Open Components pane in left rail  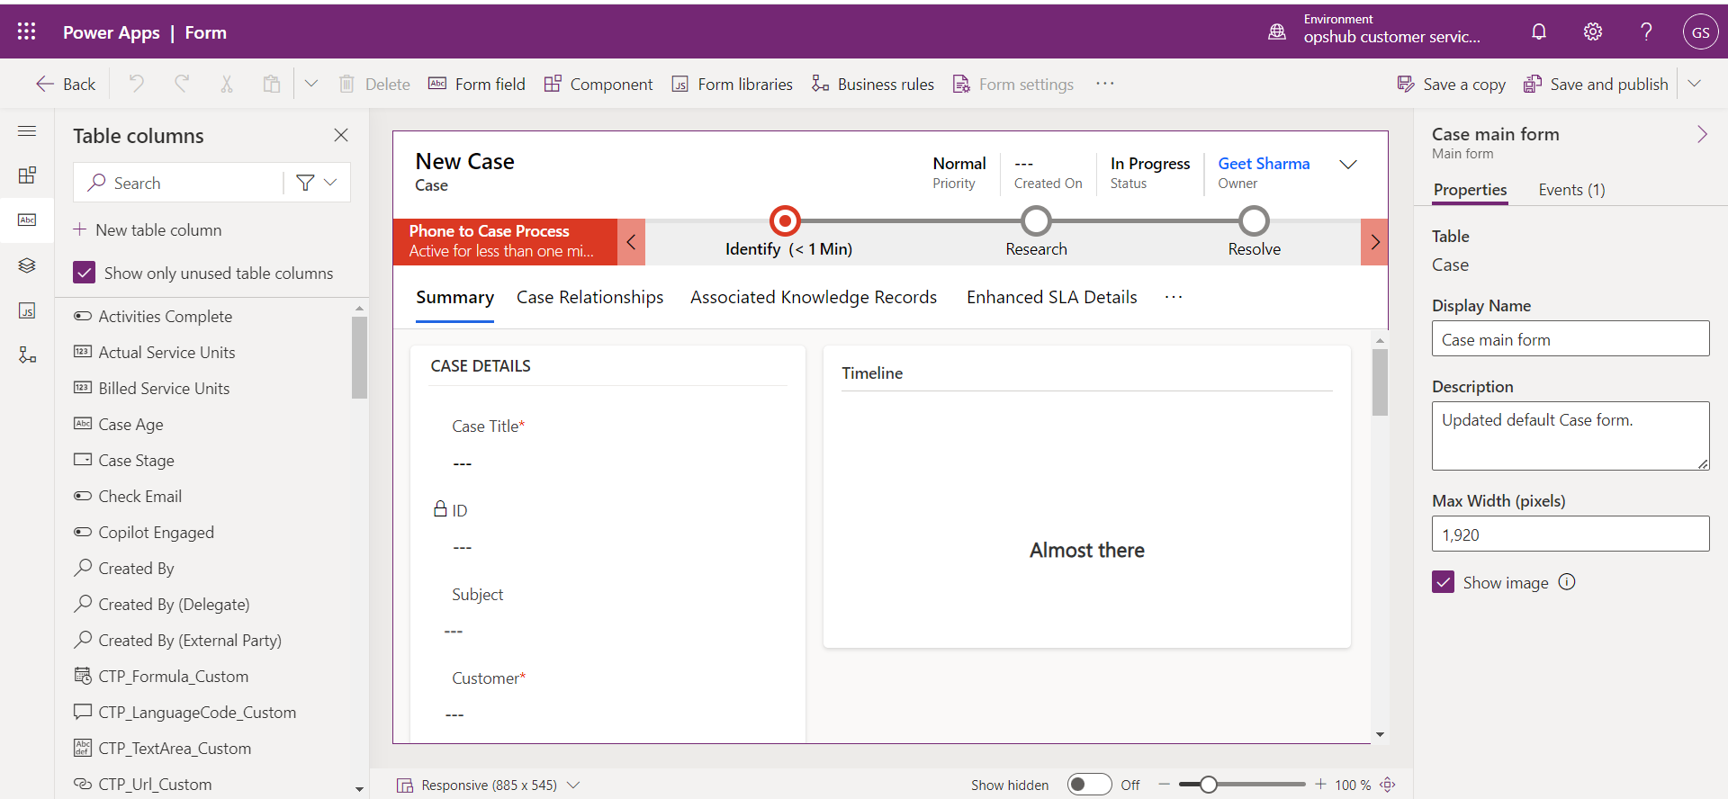point(27,175)
